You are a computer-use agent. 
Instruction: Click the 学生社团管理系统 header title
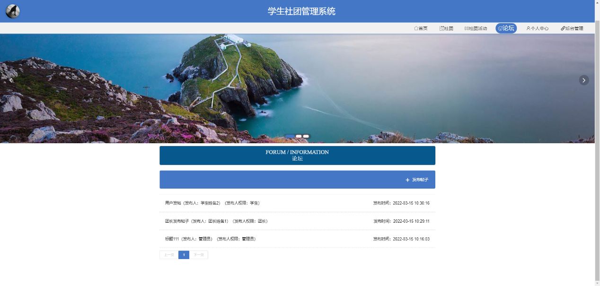pos(301,11)
